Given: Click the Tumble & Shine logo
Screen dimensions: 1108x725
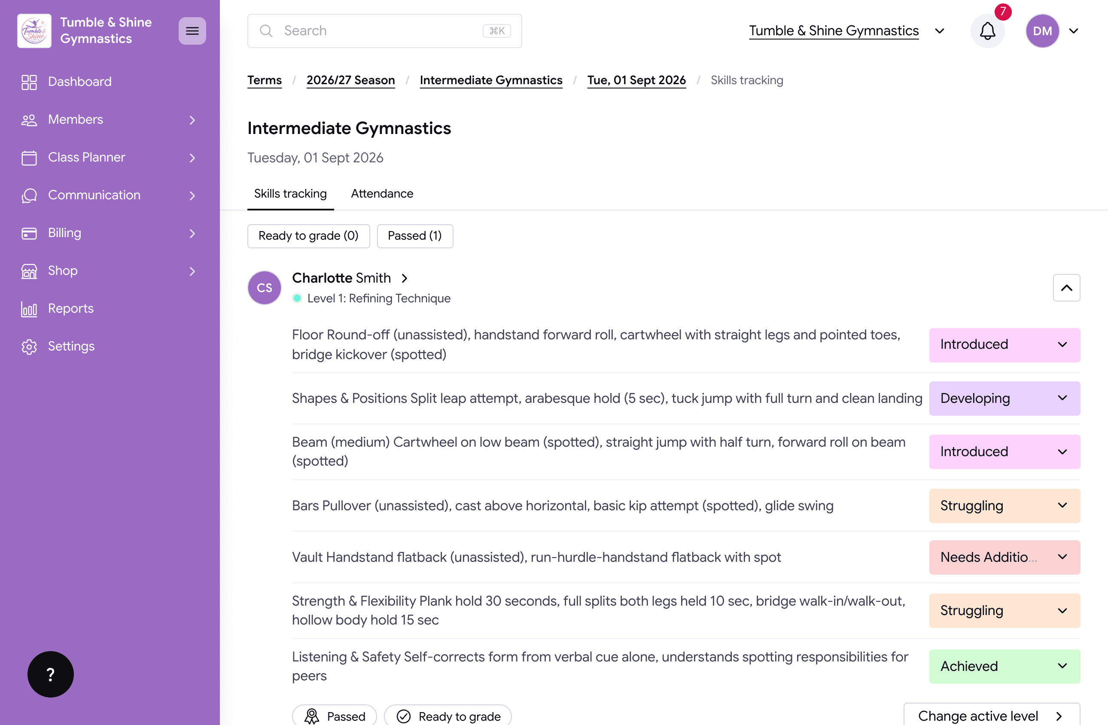Looking at the screenshot, I should pyautogui.click(x=34, y=31).
